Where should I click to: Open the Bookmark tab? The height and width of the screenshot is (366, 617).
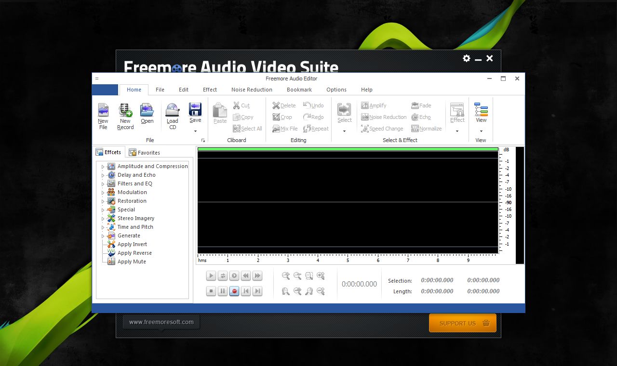[299, 90]
